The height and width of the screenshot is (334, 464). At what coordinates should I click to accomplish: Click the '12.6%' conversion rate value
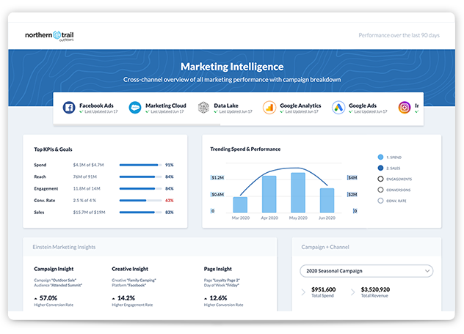[218, 298]
